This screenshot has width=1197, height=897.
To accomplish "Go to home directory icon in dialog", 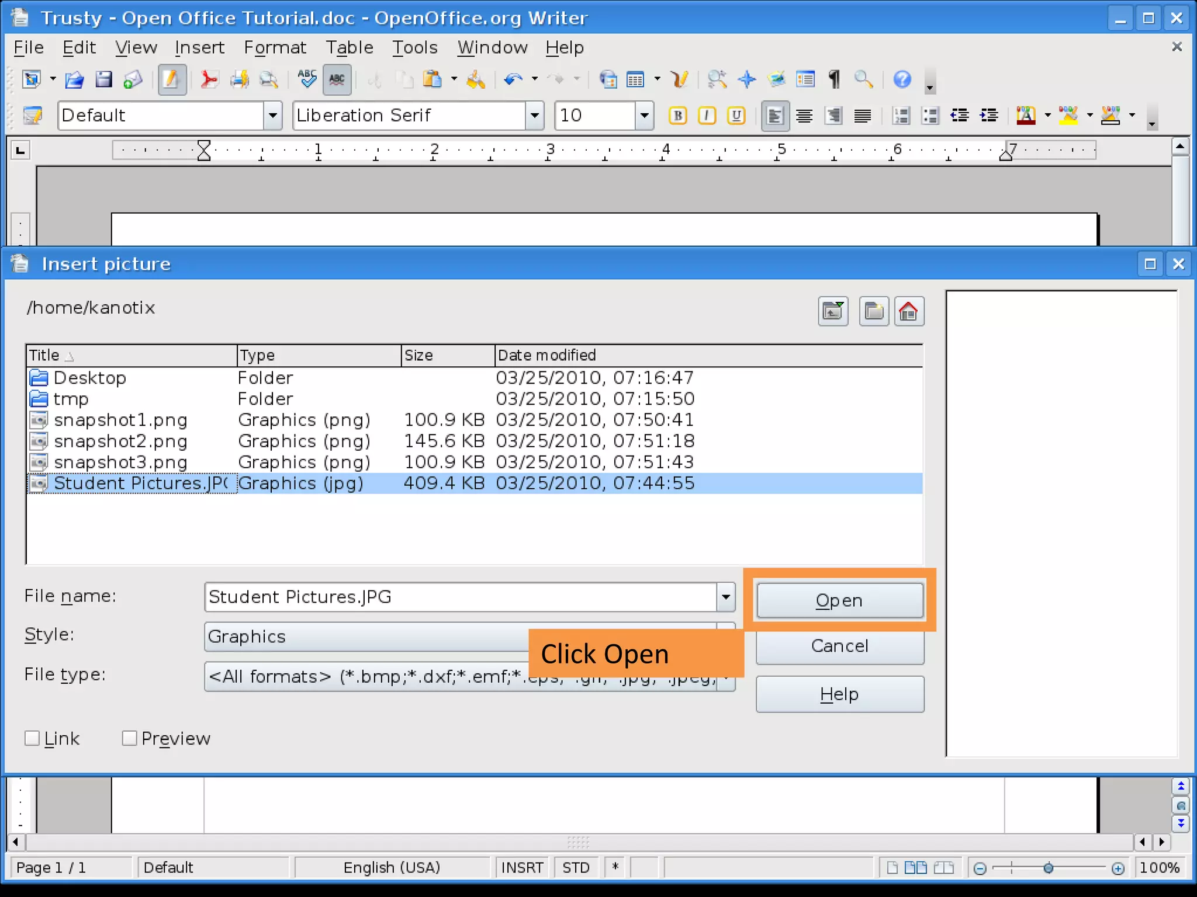I will [908, 311].
